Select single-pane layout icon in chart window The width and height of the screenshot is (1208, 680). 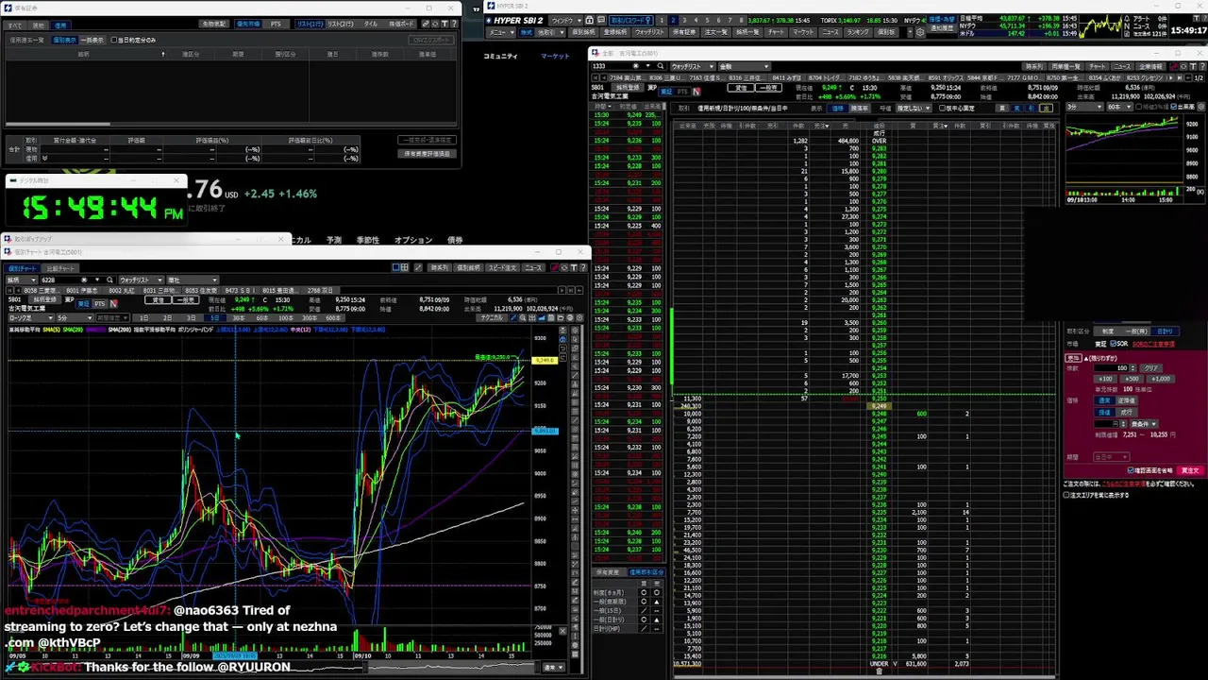coord(396,267)
